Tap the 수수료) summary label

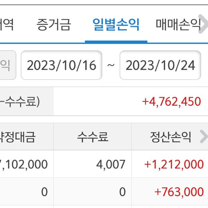[x=21, y=102]
